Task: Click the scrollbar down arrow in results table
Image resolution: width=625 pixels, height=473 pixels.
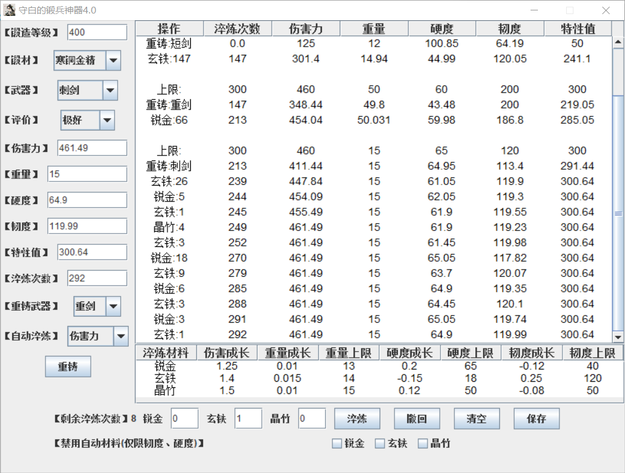Action: coord(618,337)
